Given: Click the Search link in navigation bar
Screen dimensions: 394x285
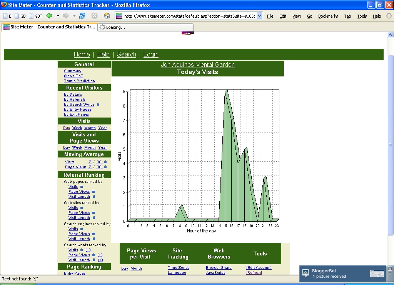Looking at the screenshot, I should click(126, 55).
